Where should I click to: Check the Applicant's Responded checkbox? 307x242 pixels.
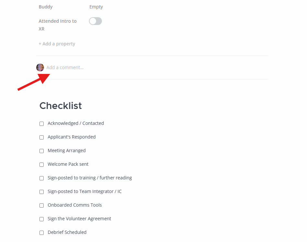pos(41,137)
